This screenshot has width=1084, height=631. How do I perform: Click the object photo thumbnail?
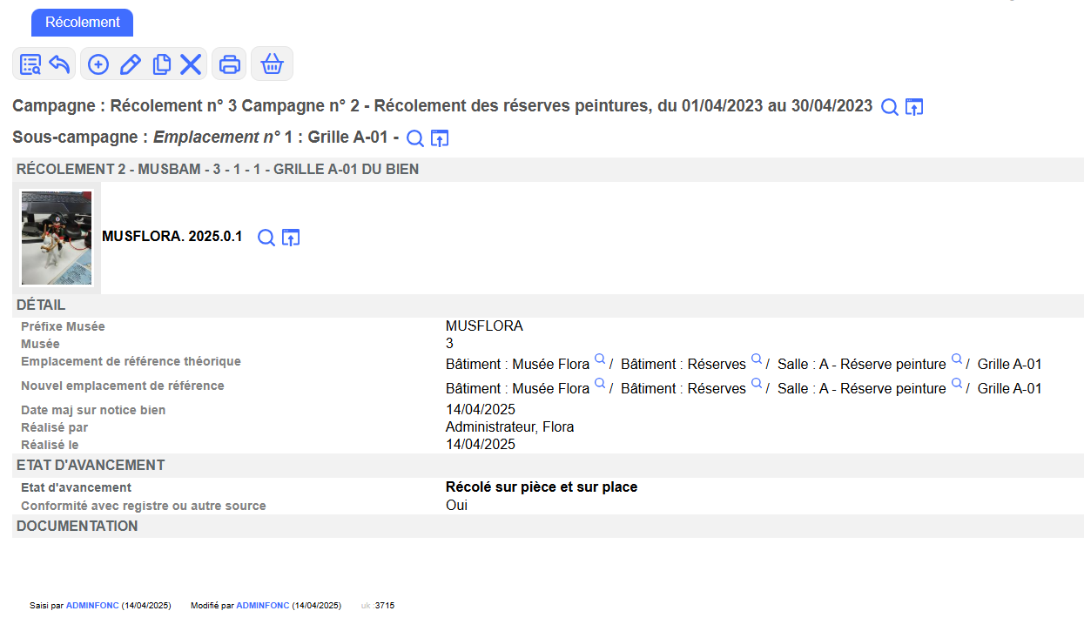pos(57,238)
